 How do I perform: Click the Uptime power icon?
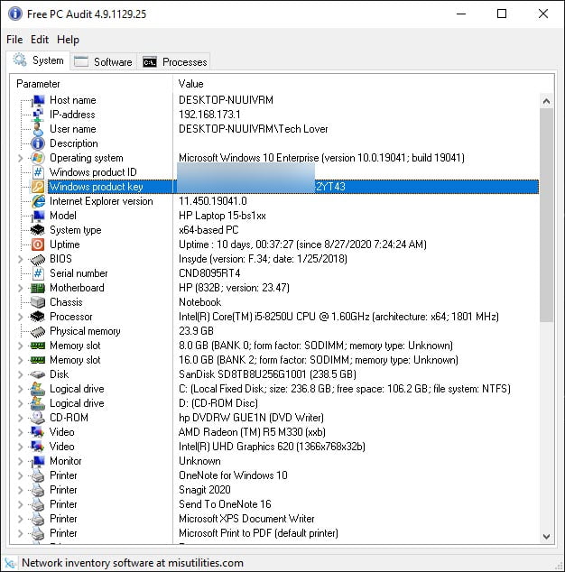38,244
